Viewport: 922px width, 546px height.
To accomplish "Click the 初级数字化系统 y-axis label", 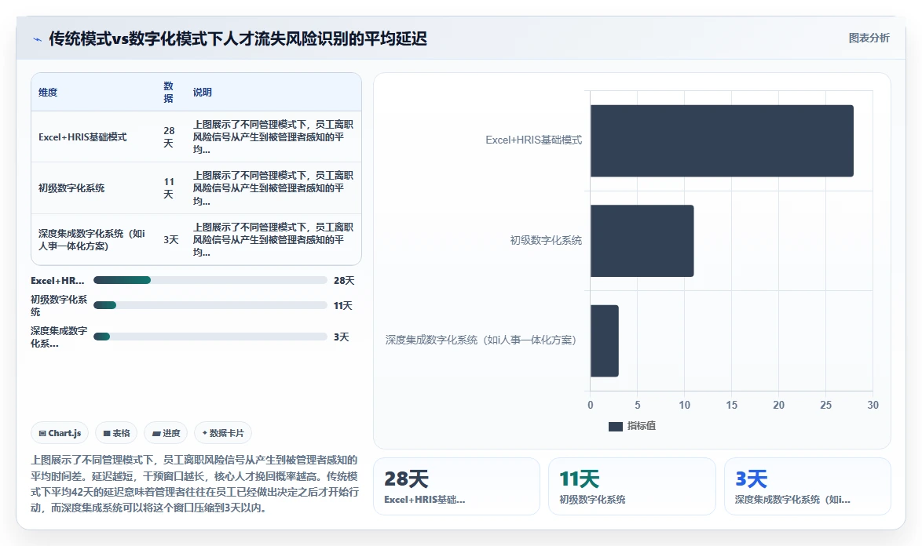I will coord(546,241).
